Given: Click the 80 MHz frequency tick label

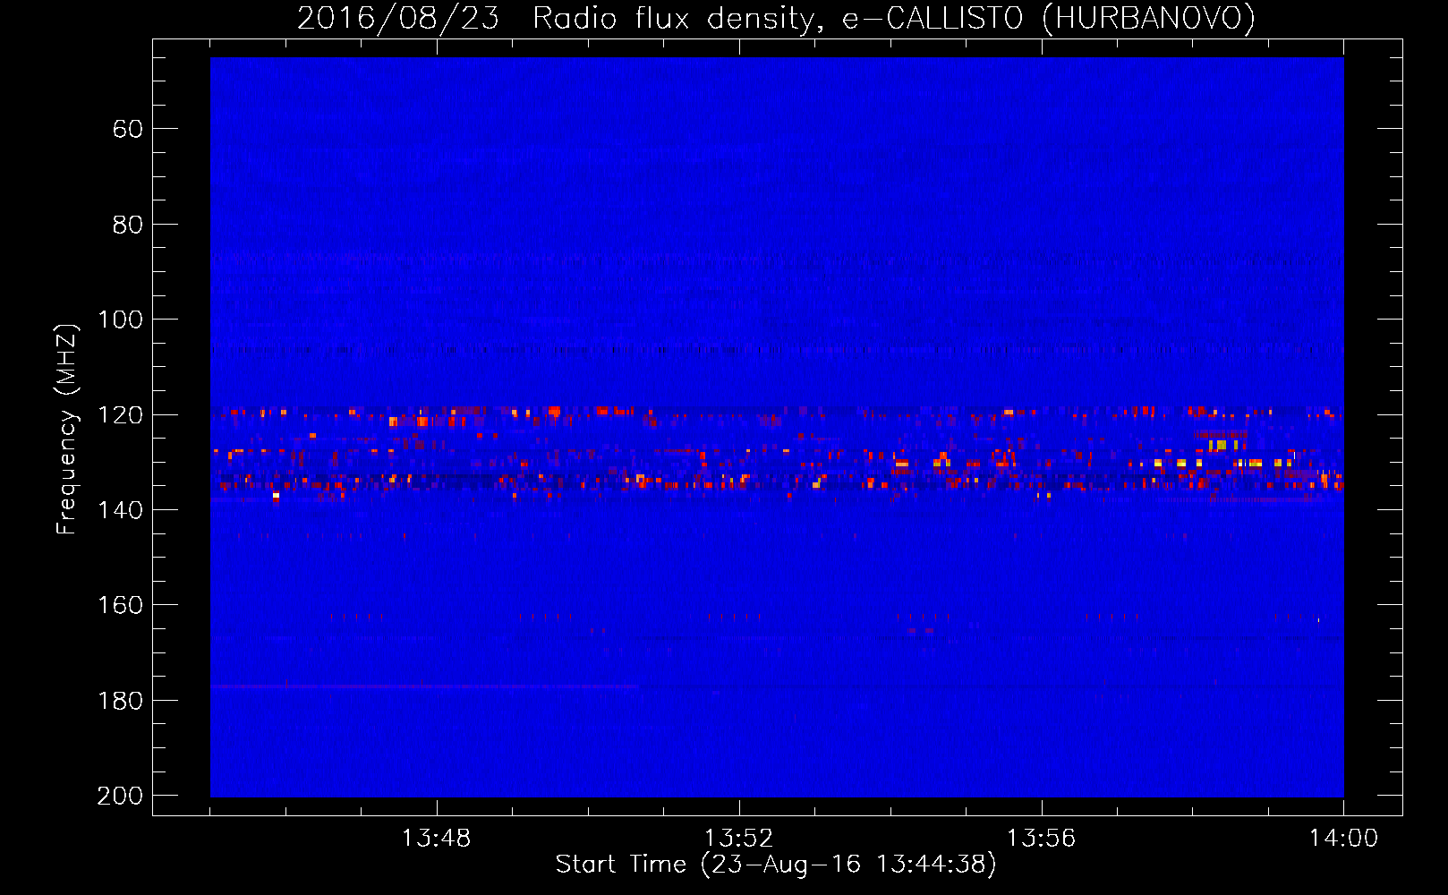Looking at the screenshot, I should (128, 225).
